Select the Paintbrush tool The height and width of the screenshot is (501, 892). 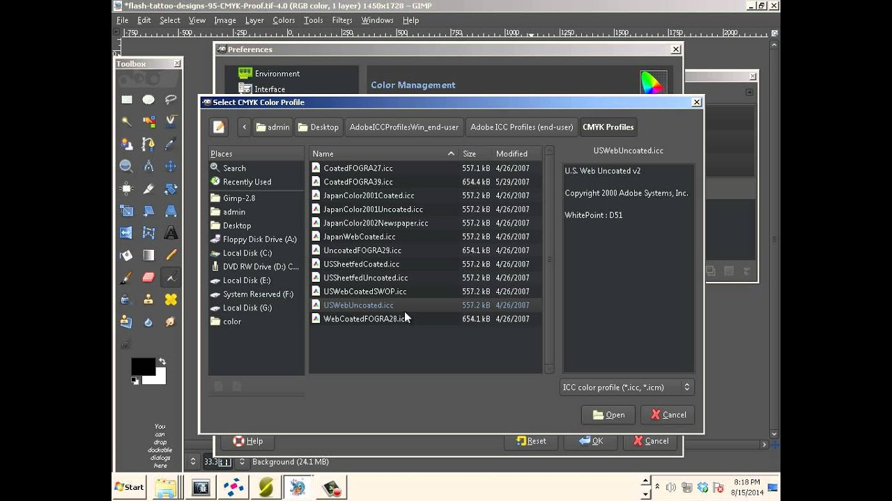point(126,278)
